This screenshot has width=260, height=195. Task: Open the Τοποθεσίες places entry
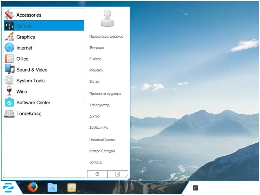[x=44, y=113]
